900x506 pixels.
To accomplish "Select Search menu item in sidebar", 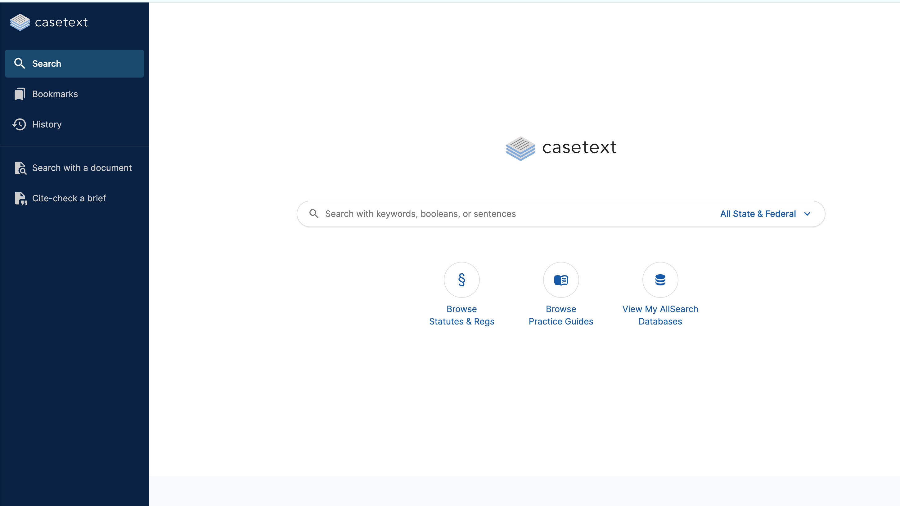I will pyautogui.click(x=74, y=63).
